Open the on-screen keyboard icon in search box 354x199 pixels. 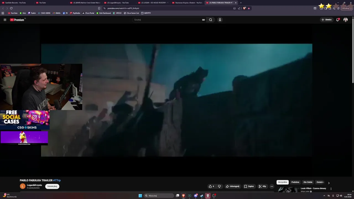tap(203, 20)
